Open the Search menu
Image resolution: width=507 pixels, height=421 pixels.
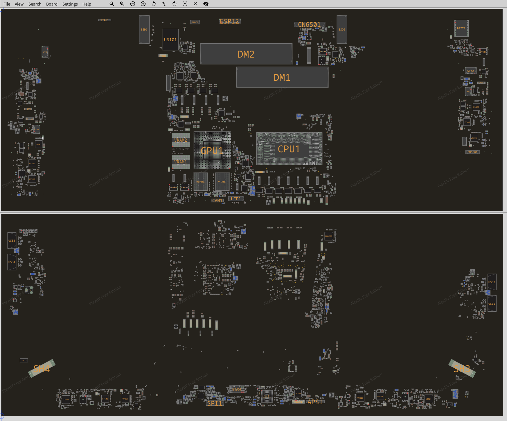(35, 4)
